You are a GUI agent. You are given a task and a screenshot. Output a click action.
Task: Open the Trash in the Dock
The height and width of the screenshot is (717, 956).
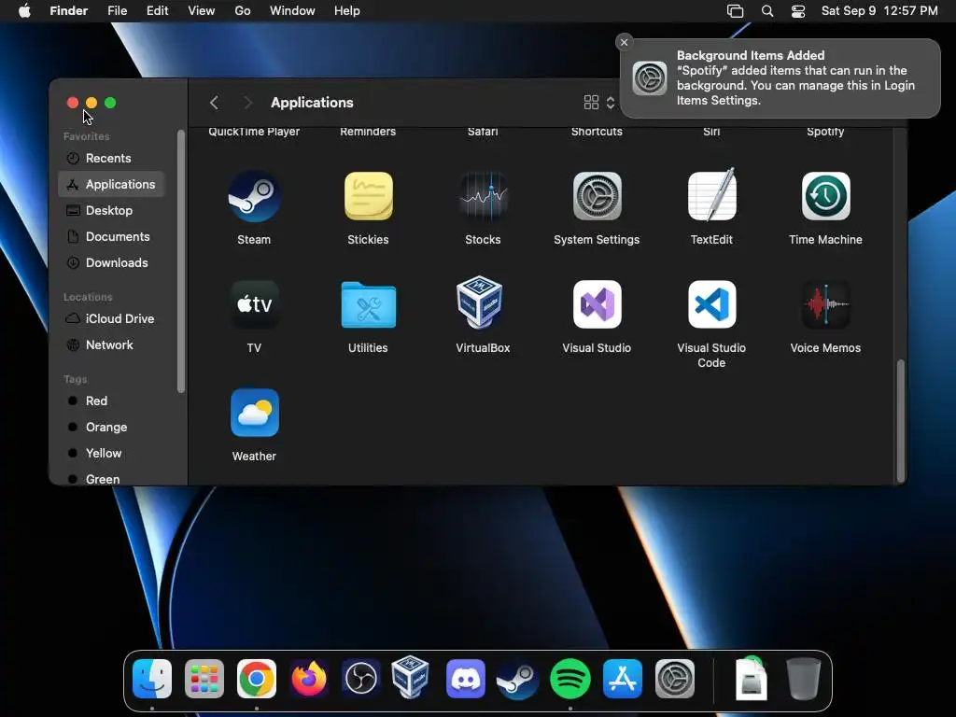pyautogui.click(x=804, y=679)
